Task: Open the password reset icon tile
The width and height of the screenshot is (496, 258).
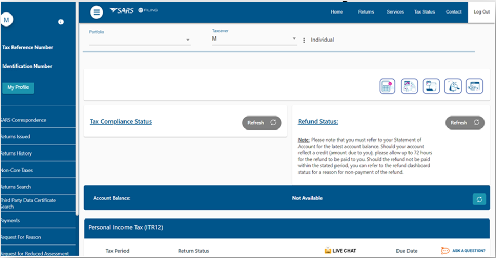Action: [x=475, y=86]
